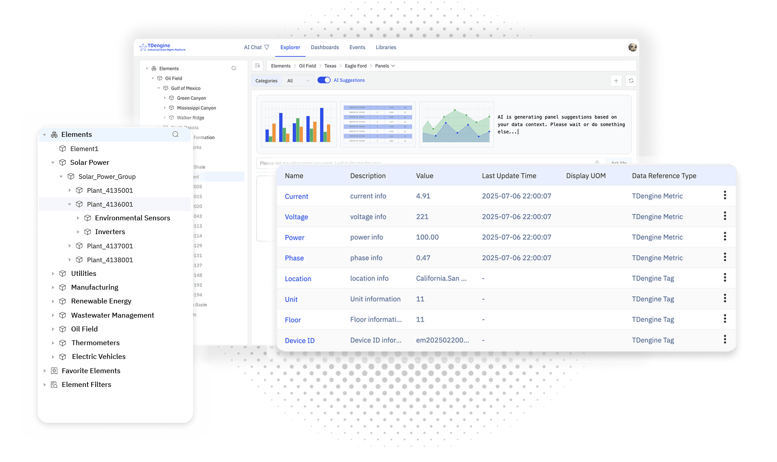Image resolution: width=777 pixels, height=462 pixels.
Task: Open the Categories All dropdown
Action: 298,81
